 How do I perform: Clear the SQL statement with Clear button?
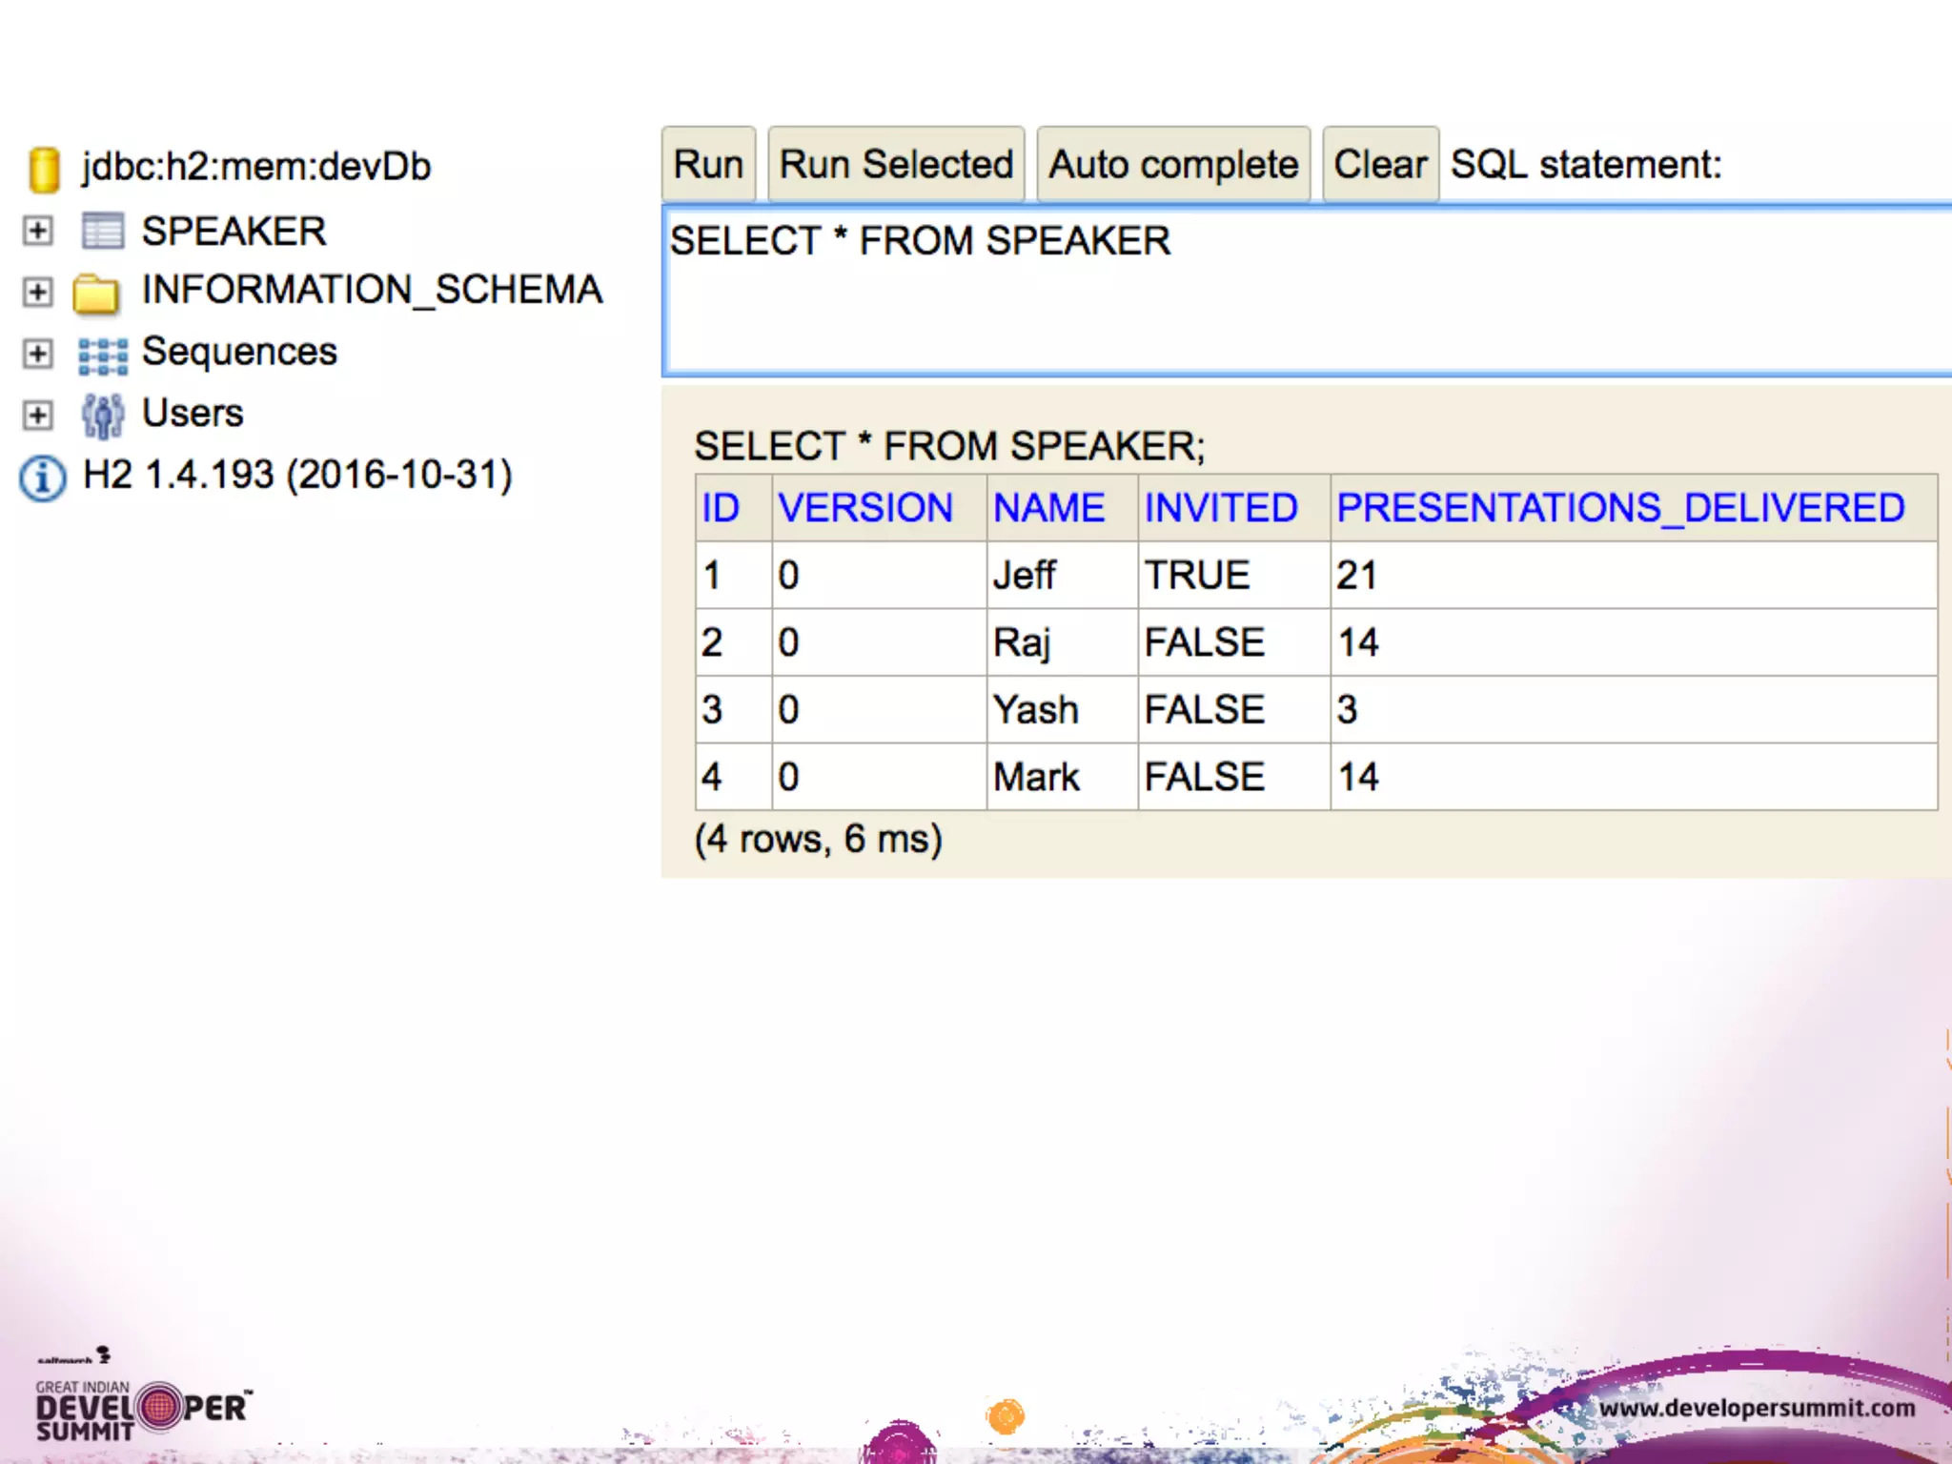tap(1379, 165)
